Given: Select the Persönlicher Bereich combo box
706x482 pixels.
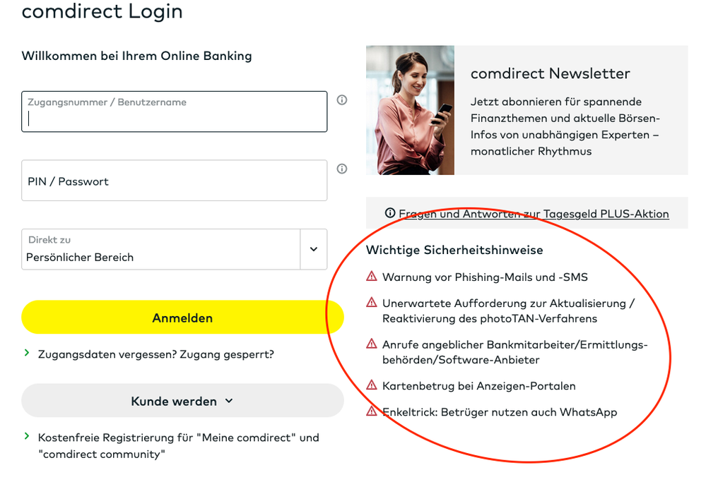Looking at the screenshot, I should [175, 249].
